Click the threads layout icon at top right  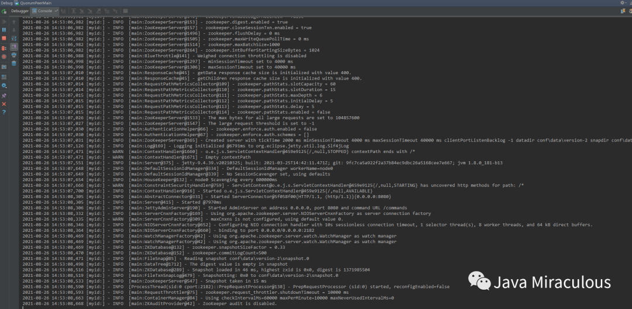[623, 11]
